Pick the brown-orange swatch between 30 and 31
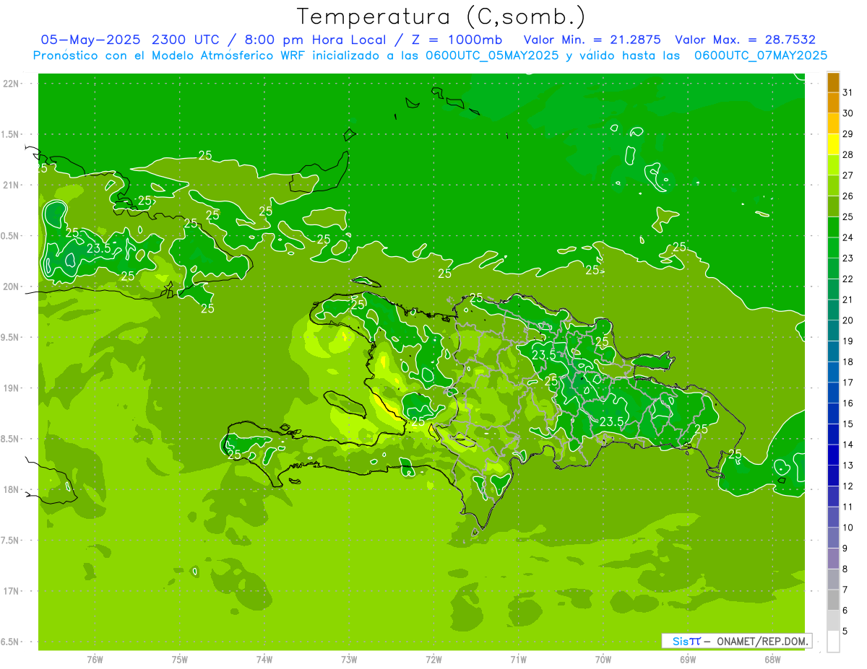The height and width of the screenshot is (669, 867). click(x=833, y=102)
